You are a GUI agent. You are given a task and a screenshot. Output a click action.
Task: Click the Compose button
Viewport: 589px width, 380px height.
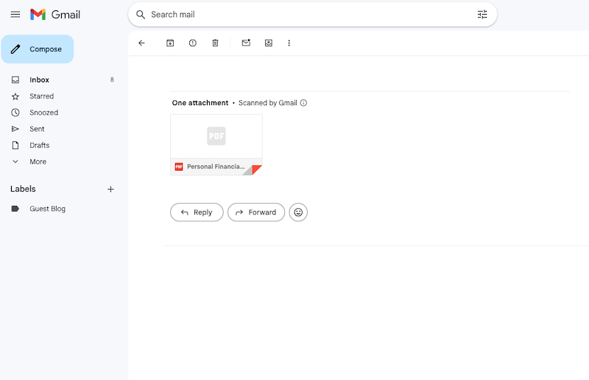(38, 49)
